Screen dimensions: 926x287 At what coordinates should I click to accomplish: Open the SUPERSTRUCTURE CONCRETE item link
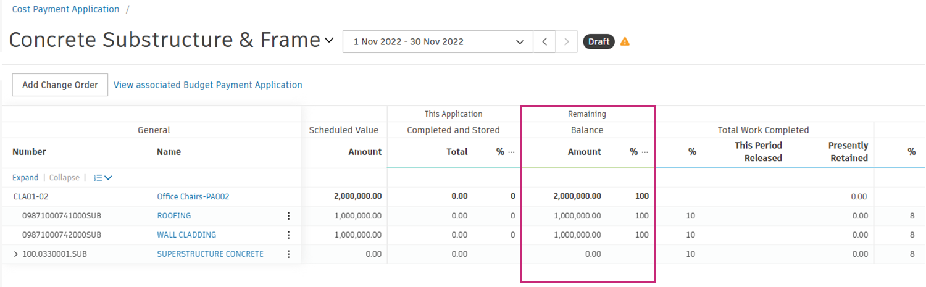(210, 254)
